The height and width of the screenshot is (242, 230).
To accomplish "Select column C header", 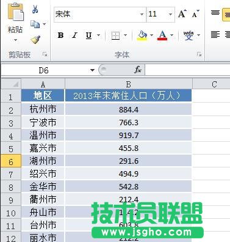I will pos(211,84).
